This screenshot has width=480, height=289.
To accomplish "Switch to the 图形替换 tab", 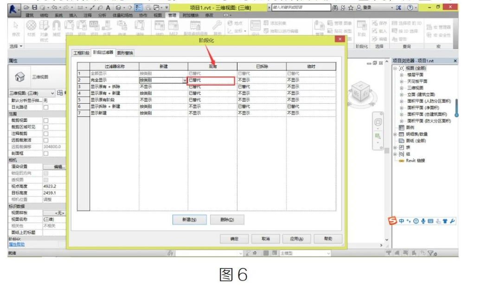I will tap(125, 53).
